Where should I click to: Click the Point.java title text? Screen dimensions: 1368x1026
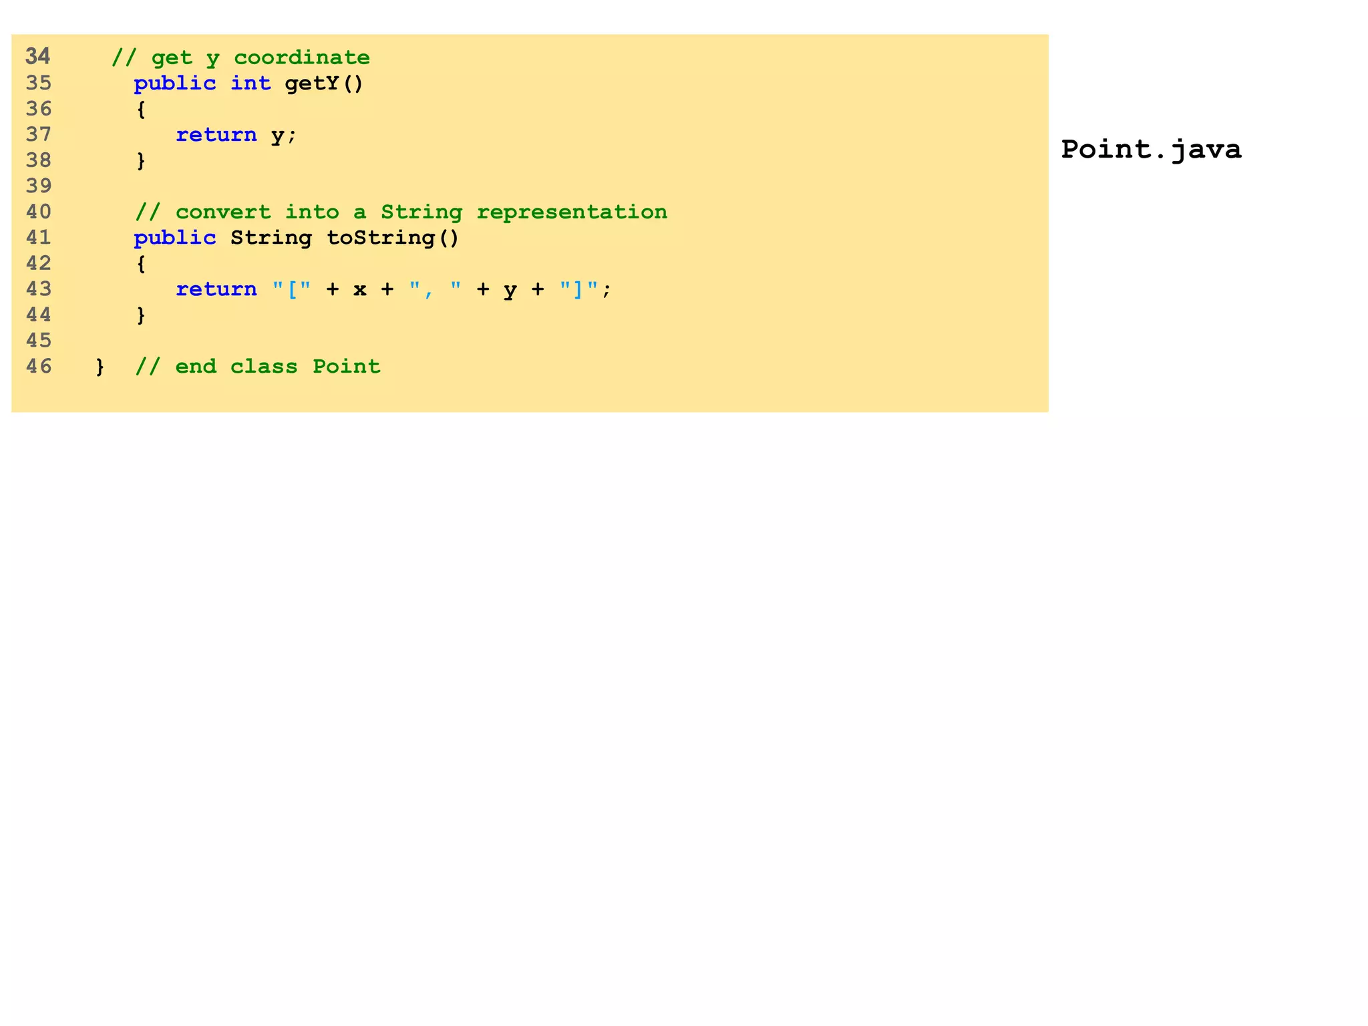click(1150, 149)
